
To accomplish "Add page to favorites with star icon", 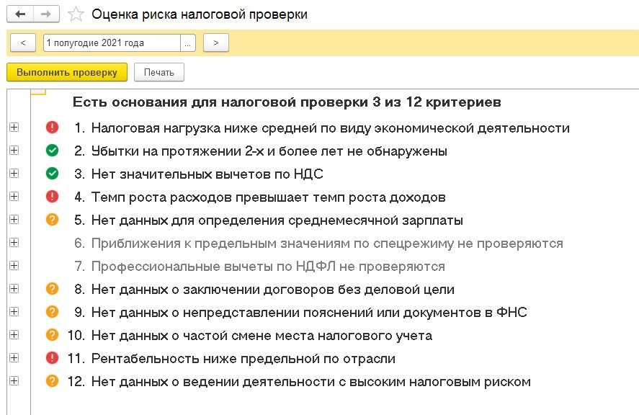I will tap(76, 14).
